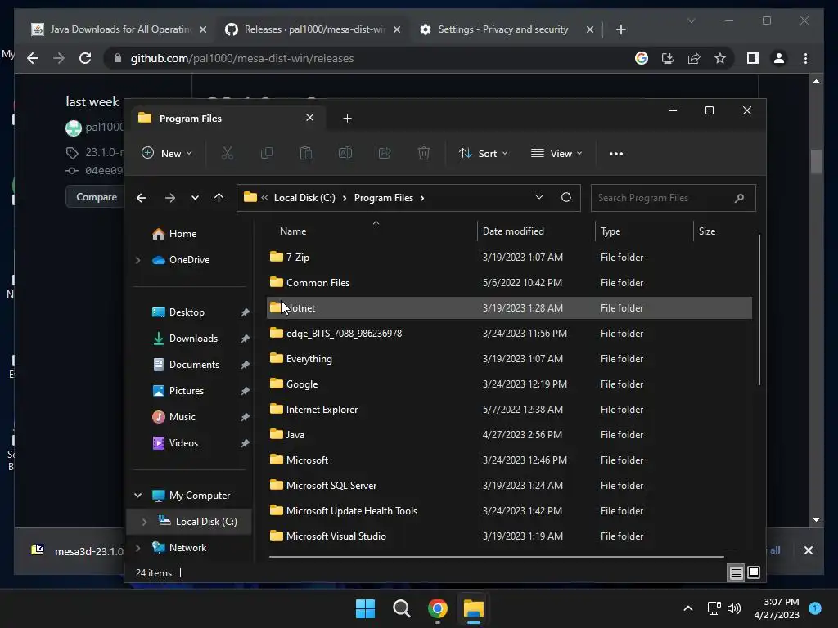Close the Chrome downloads bar
Image resolution: width=838 pixels, height=628 pixels.
click(x=808, y=550)
